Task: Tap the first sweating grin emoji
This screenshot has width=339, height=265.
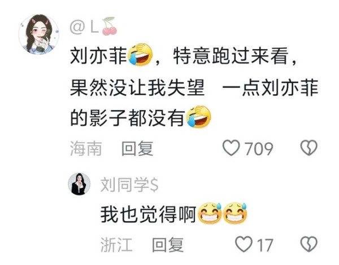Action: pos(210,213)
